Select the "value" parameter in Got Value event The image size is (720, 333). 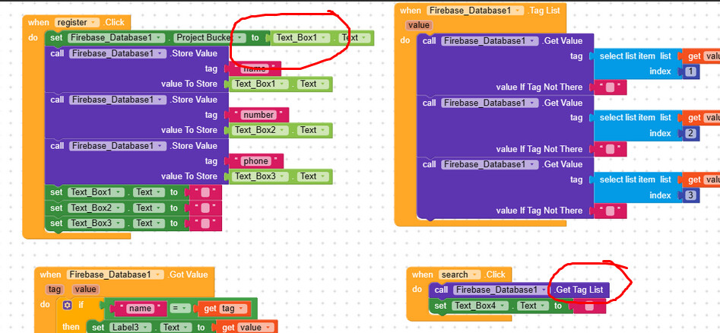click(x=85, y=290)
